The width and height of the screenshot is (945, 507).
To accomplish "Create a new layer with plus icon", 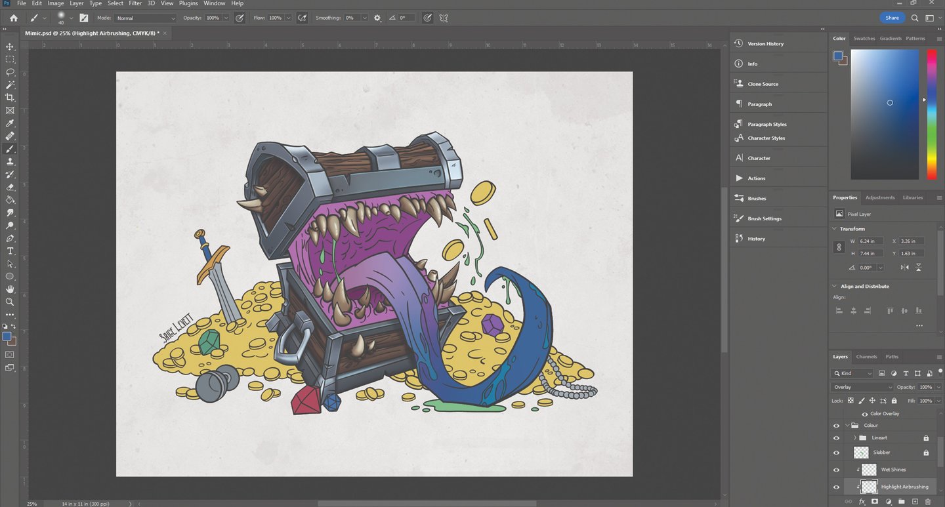I will pyautogui.click(x=915, y=502).
